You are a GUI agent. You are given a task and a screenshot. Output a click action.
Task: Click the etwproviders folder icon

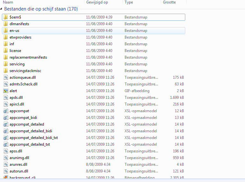tap(6, 37)
